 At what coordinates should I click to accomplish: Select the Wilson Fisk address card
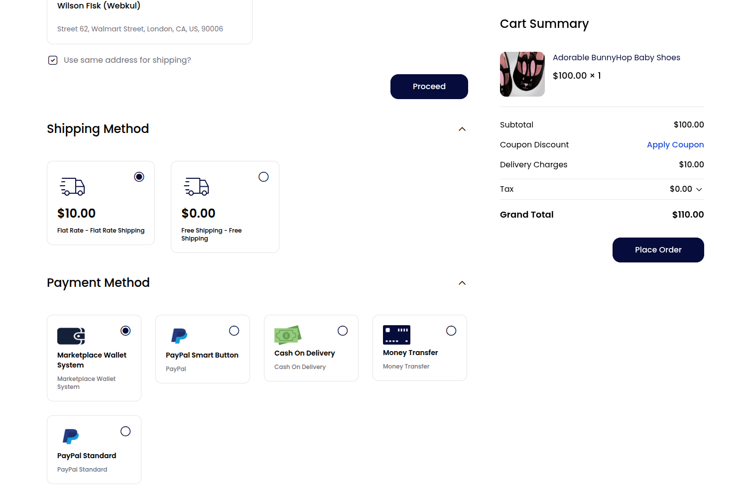[x=149, y=17]
